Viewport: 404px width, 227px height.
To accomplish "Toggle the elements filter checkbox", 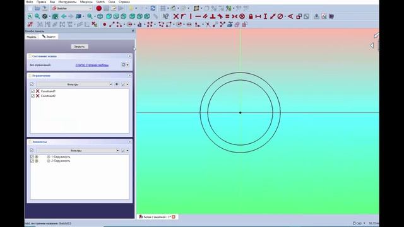I will (32, 150).
